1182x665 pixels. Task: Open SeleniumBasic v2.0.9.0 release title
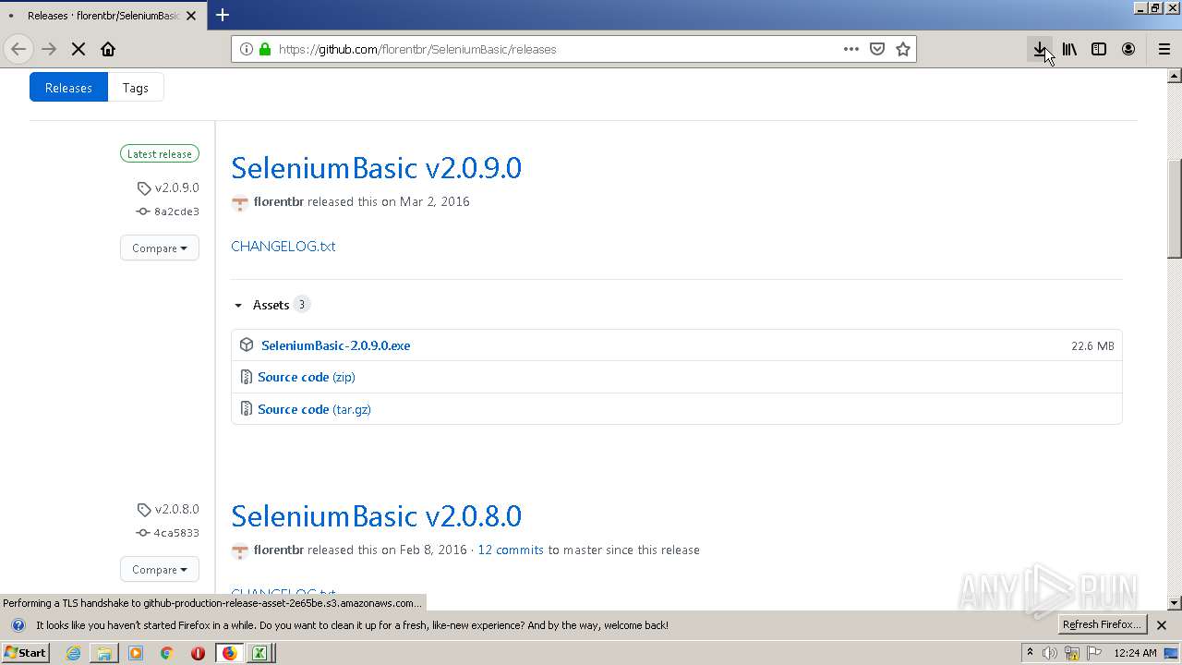[x=376, y=167]
